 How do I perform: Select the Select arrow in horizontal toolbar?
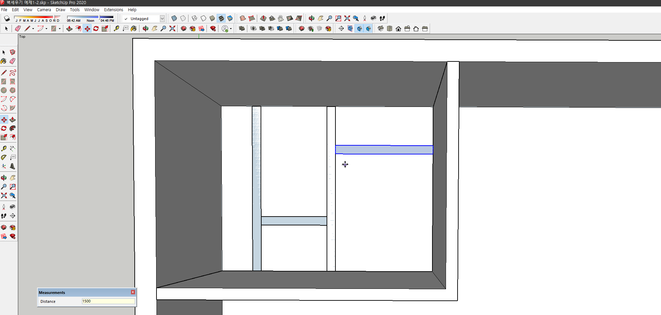6,29
